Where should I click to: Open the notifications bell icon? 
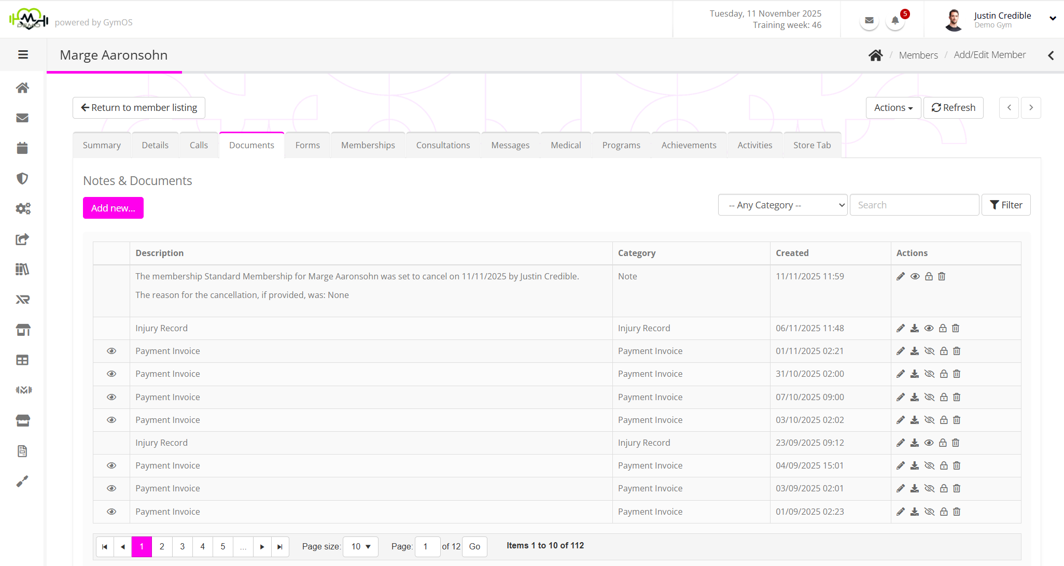895,21
